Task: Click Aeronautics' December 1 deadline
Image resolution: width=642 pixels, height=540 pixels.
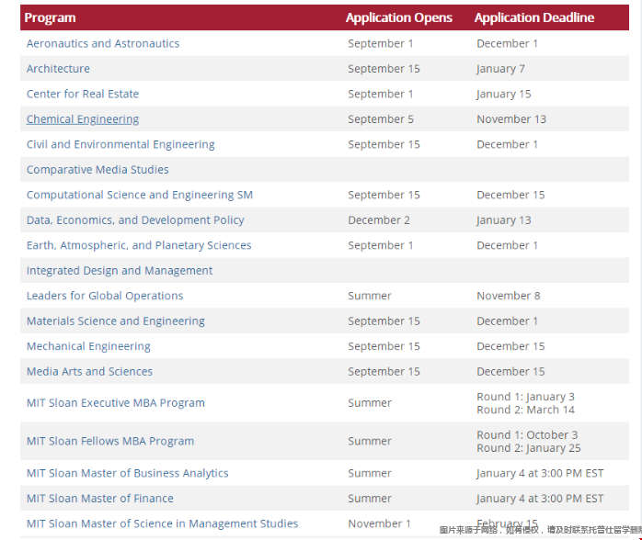Action: pos(507,43)
